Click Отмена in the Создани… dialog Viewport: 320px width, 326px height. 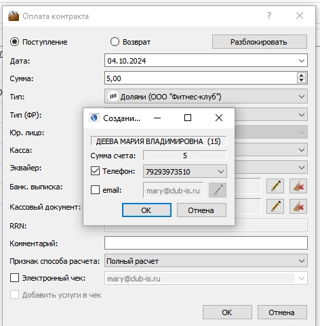click(201, 210)
